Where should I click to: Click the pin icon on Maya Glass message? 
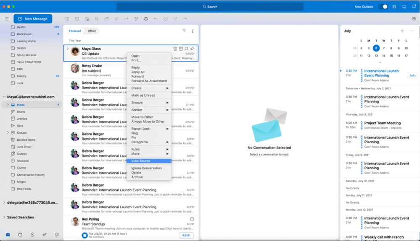coord(192,49)
